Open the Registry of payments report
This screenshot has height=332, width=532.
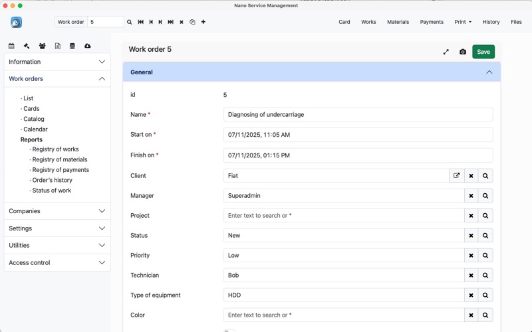pos(61,170)
